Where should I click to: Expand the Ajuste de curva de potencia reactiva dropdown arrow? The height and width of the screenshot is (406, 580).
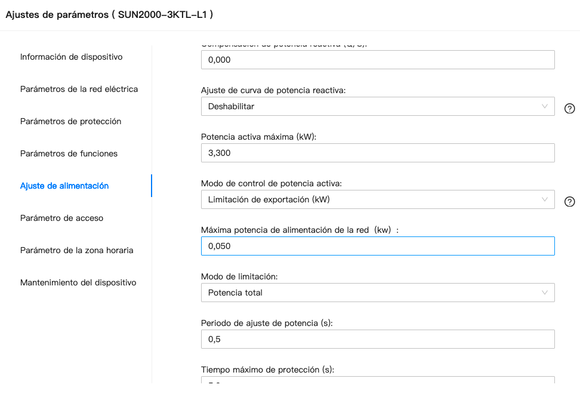pyautogui.click(x=544, y=106)
